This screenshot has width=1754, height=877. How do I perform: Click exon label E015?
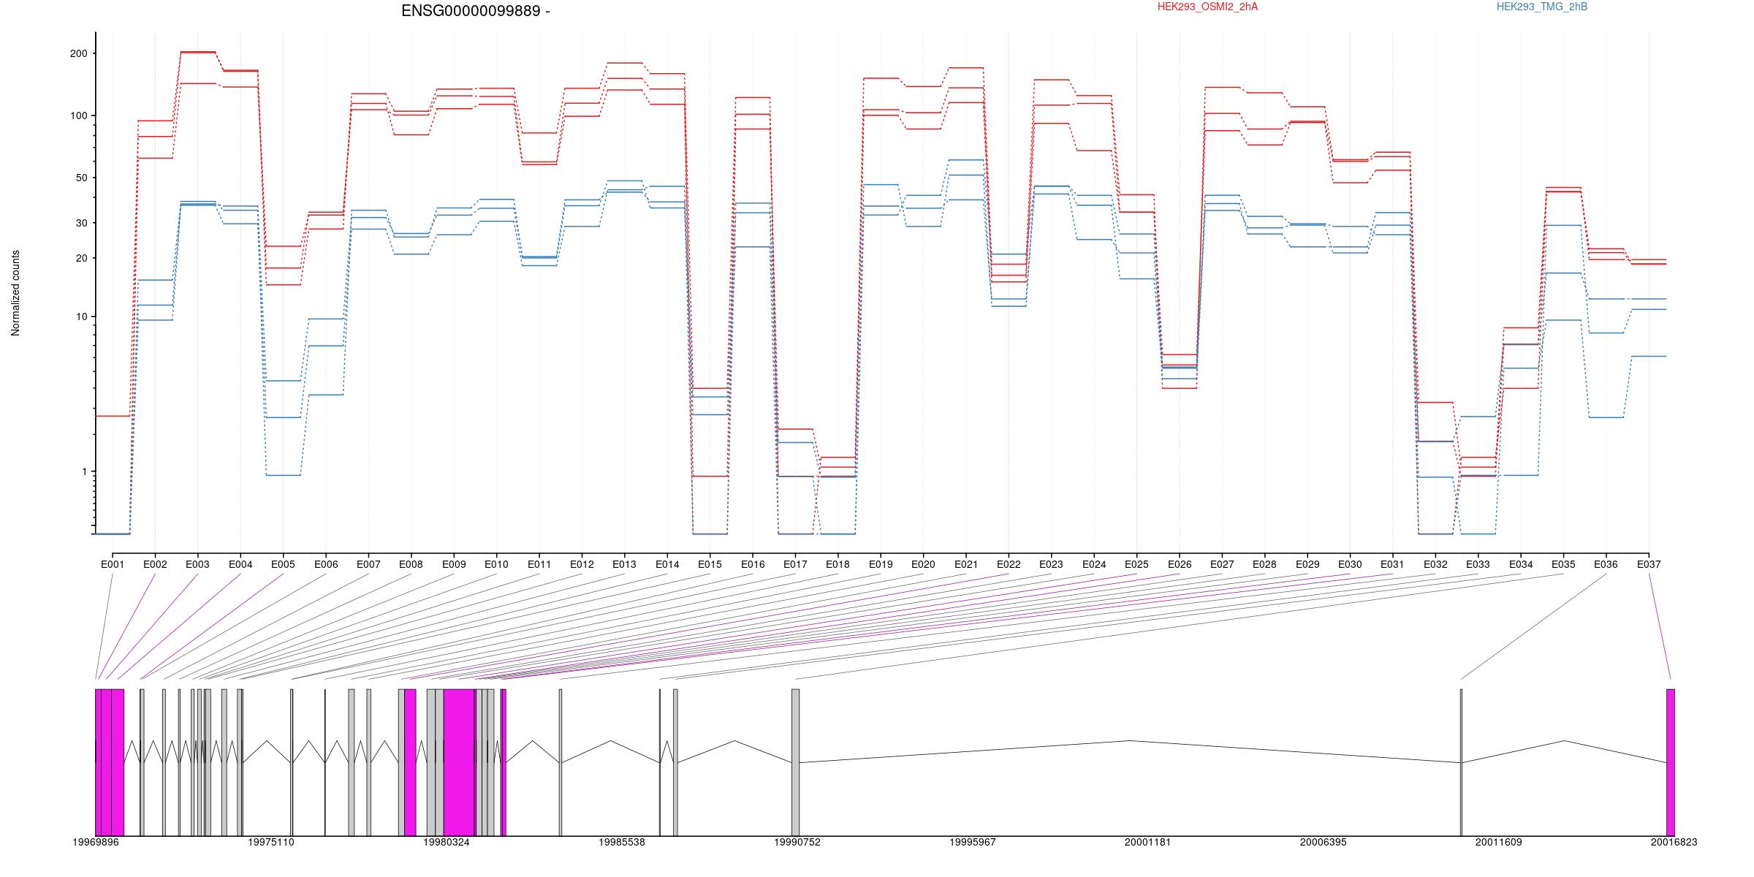pyautogui.click(x=710, y=564)
